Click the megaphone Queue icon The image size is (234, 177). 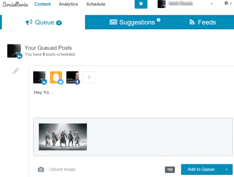[29, 22]
